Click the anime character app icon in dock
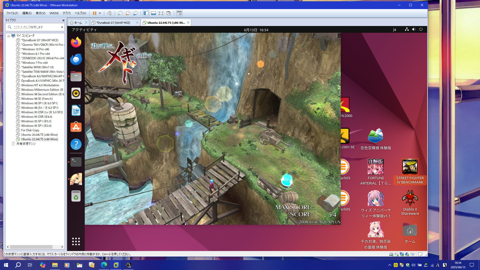This screenshot has height=270, width=480. tap(76, 179)
